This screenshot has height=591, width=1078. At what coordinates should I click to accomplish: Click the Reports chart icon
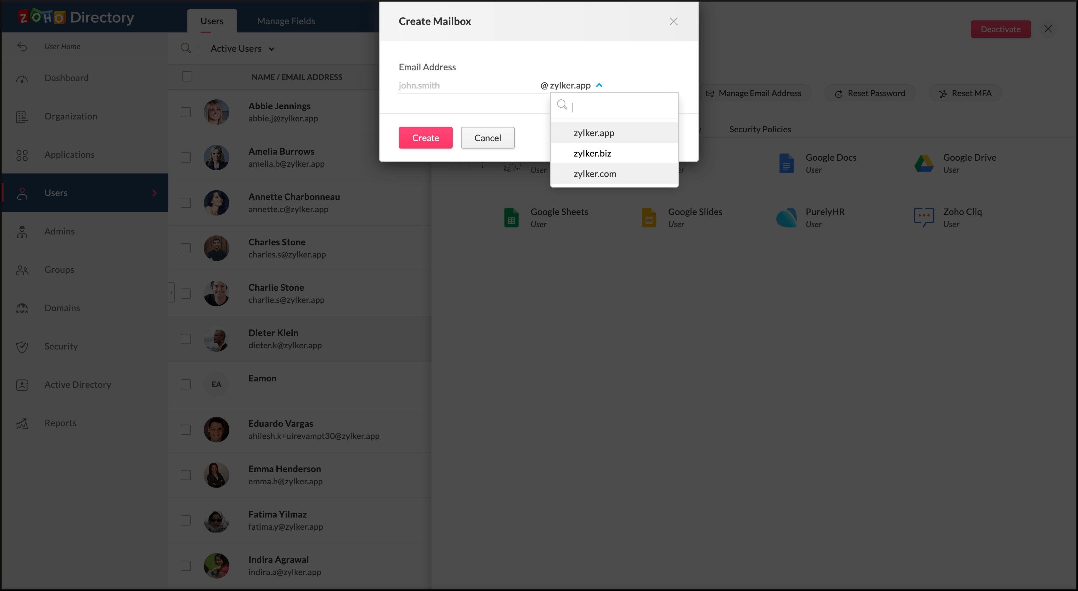22,423
